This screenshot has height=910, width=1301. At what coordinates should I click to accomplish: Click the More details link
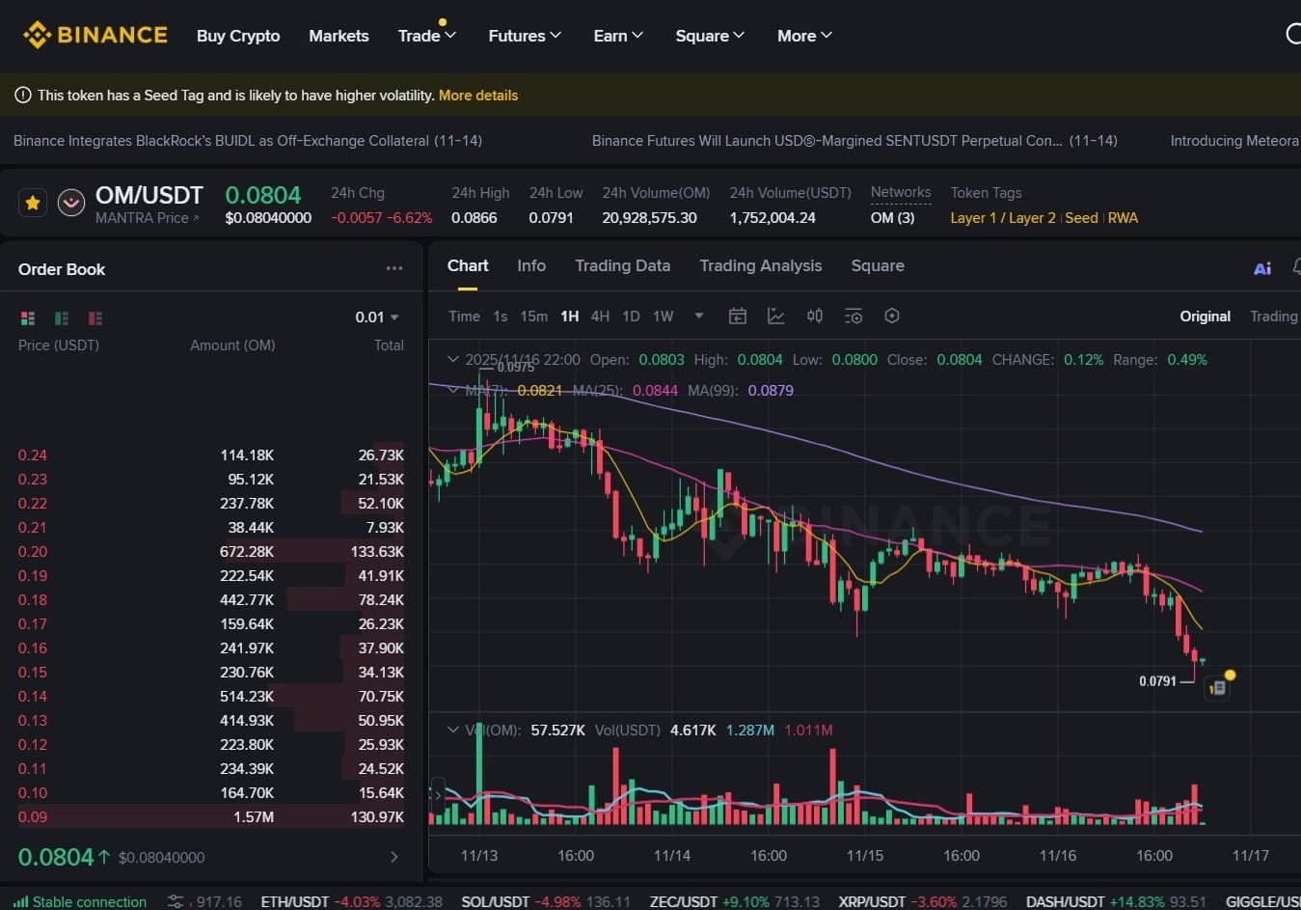[478, 95]
